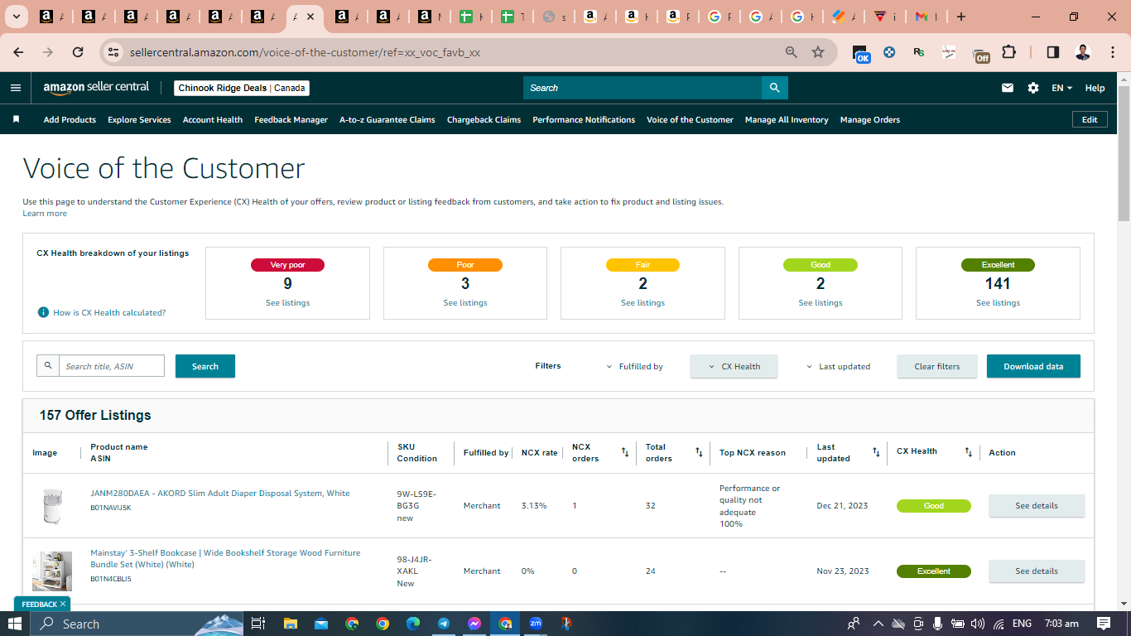Open the browser side panel icon
Viewport: 1131px width, 636px height.
click(1053, 52)
